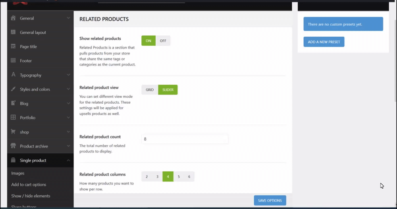Expand the Blog section chevron

click(x=68, y=103)
